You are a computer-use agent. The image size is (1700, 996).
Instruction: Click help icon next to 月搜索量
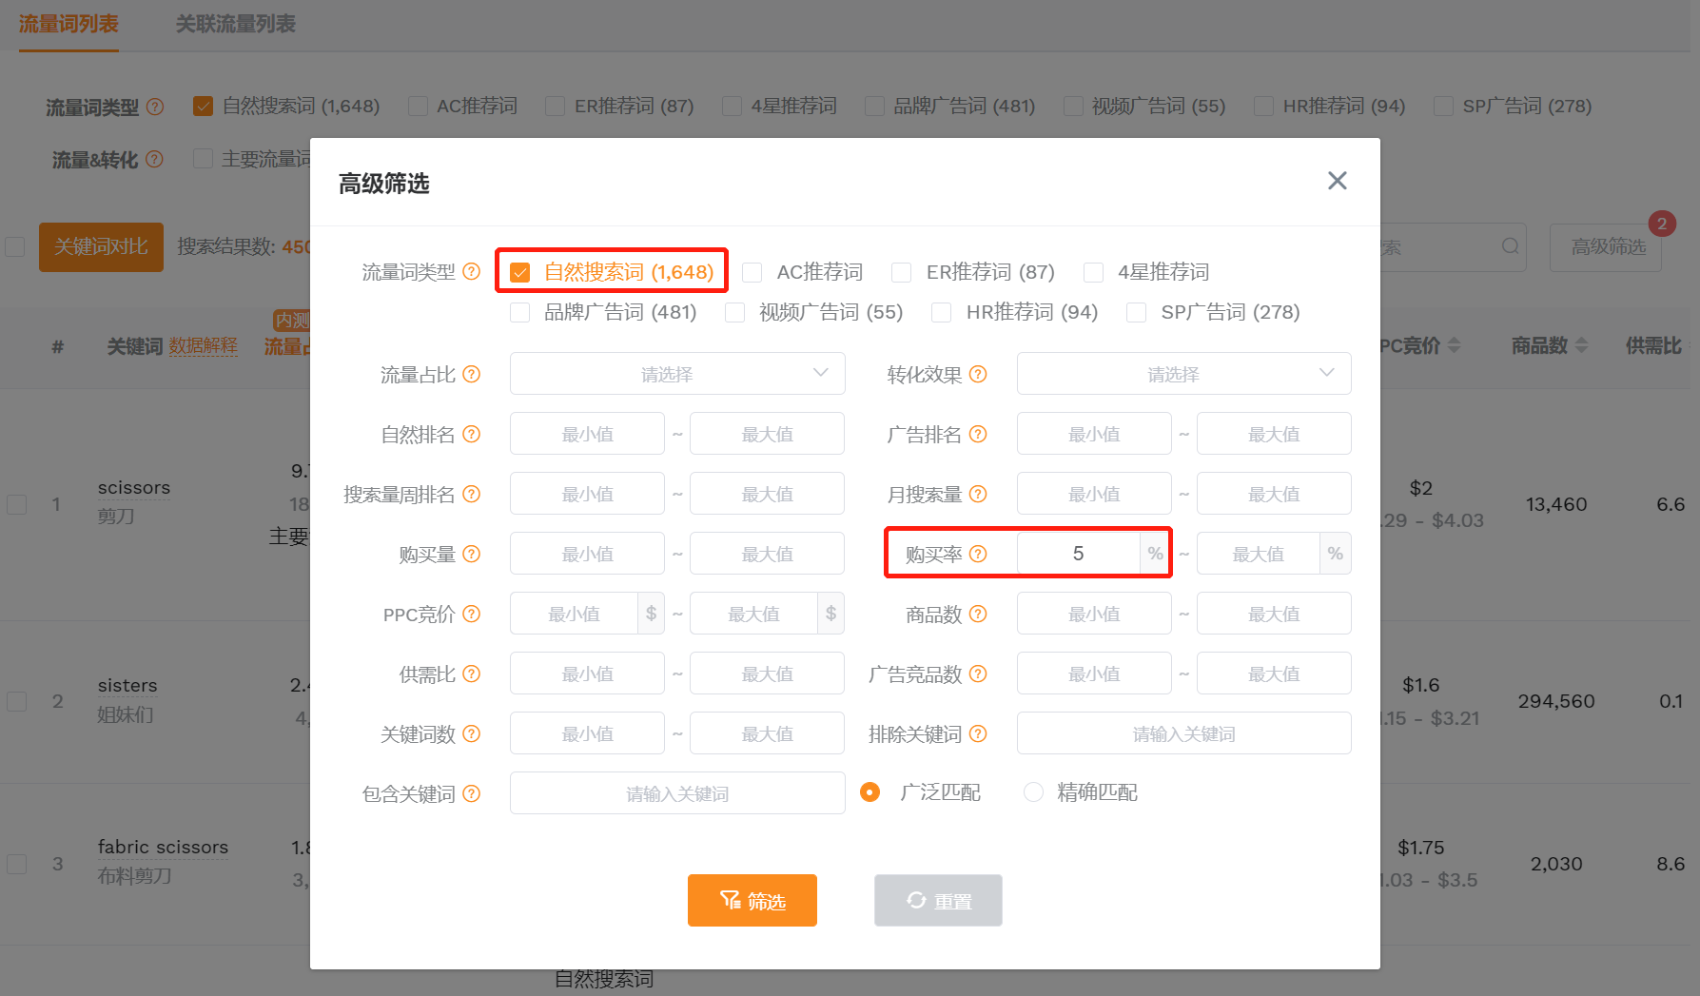pos(978,495)
